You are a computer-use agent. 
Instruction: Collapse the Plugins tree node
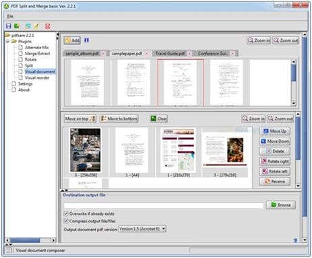tap(7, 41)
